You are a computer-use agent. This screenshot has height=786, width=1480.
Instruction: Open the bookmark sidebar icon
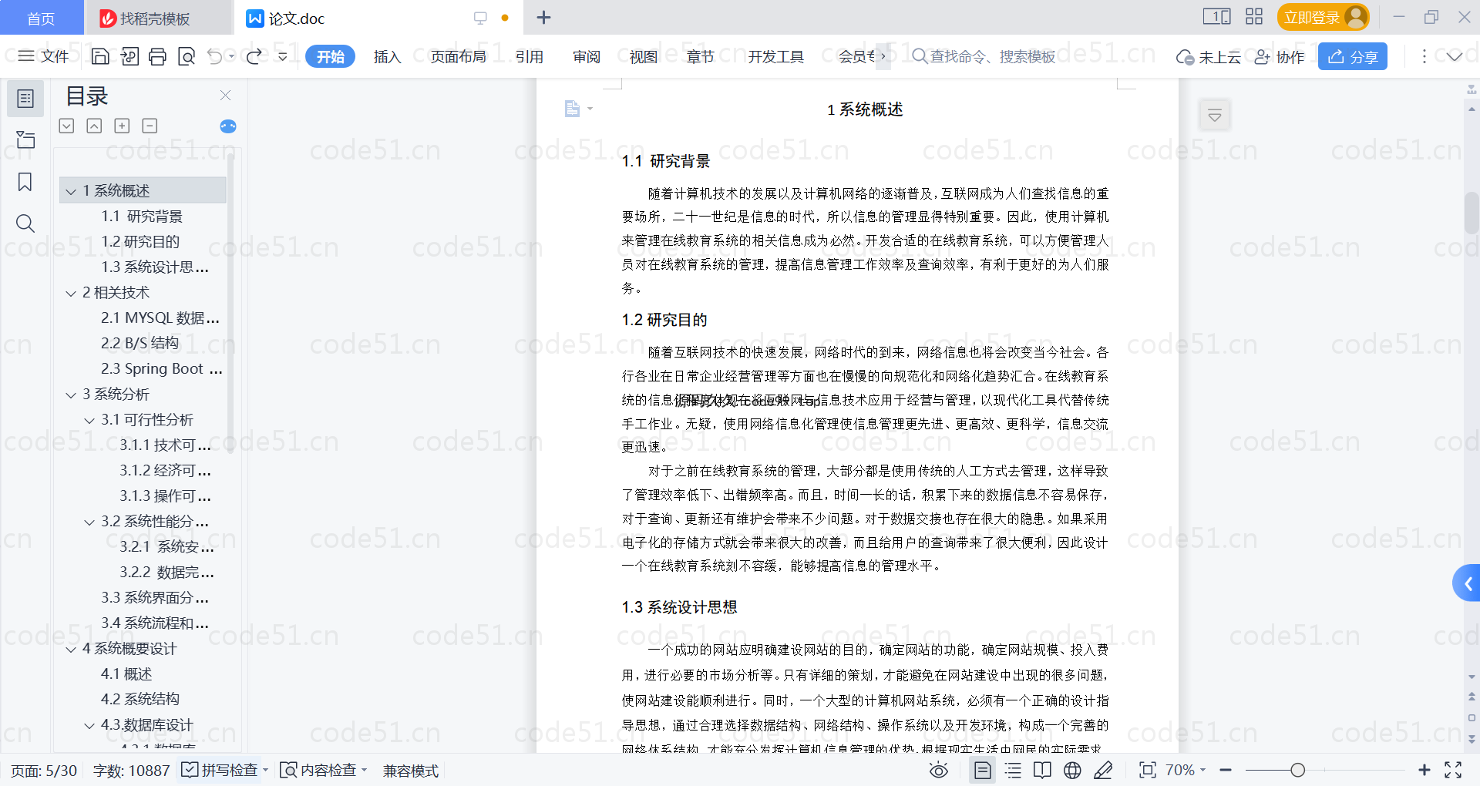point(25,182)
